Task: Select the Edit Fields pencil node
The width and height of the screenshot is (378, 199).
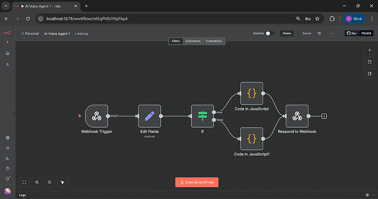Action: 149,116
